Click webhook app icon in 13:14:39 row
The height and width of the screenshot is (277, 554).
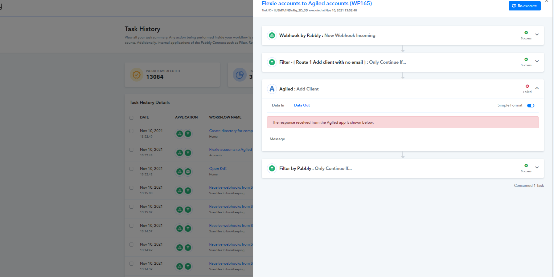pyautogui.click(x=180, y=267)
